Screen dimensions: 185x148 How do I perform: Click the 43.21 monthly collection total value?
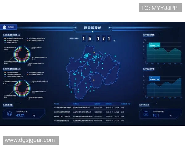pos(20,115)
